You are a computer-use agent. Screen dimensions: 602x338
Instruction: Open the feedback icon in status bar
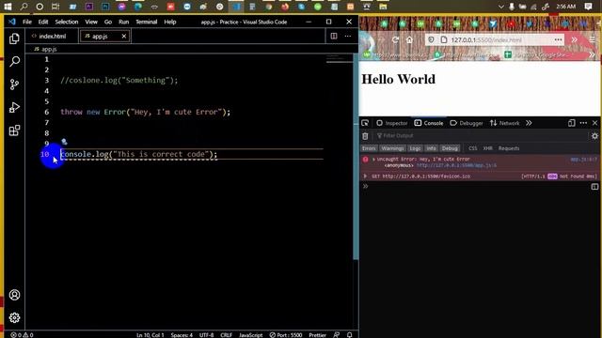[337, 334]
